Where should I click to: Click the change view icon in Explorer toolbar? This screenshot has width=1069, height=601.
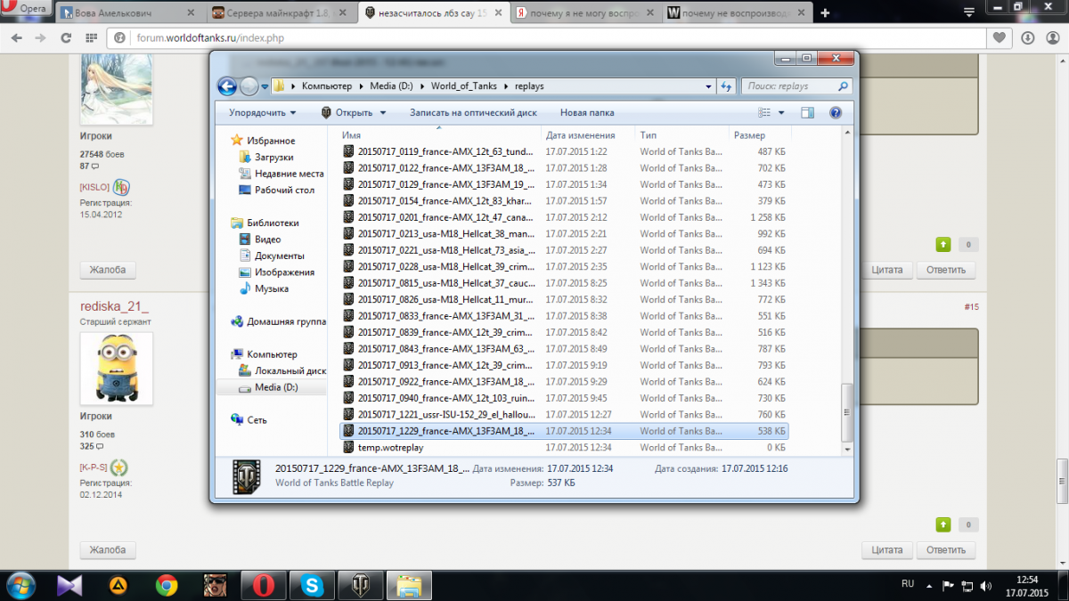(763, 113)
